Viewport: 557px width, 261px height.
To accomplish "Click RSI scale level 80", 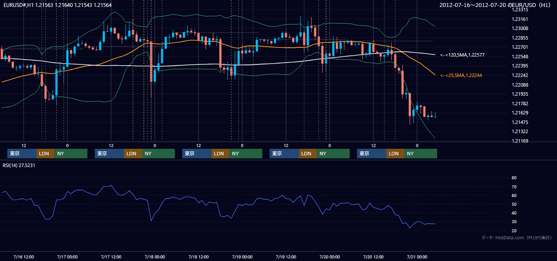I will [514, 178].
